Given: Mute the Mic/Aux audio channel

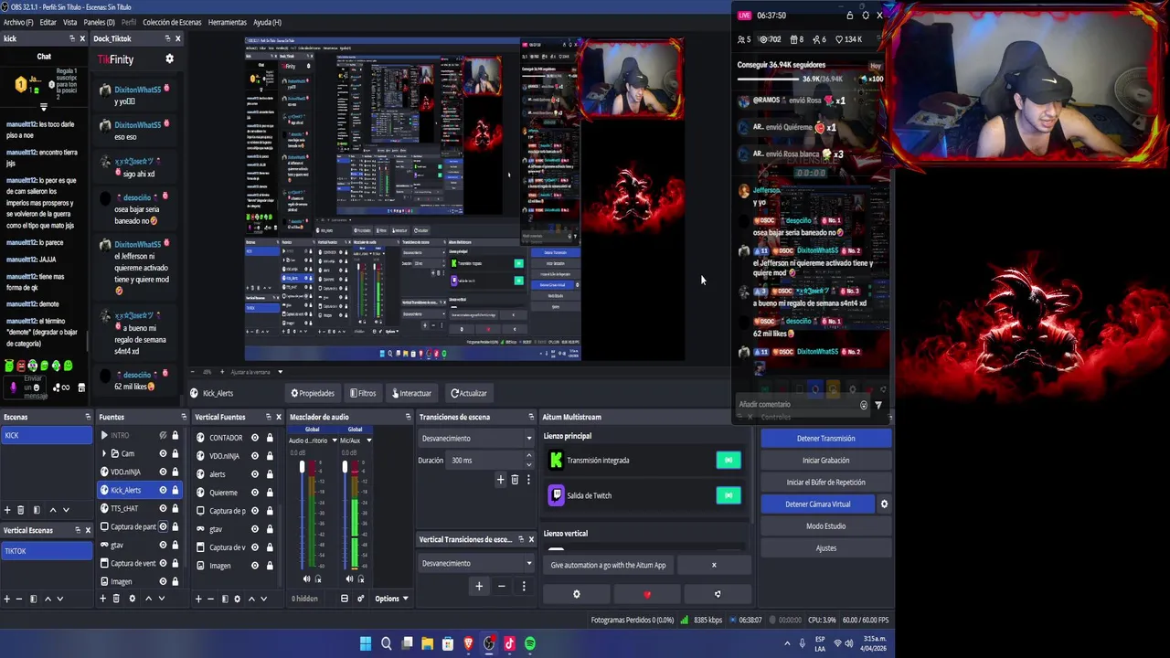Looking at the screenshot, I should coord(349,578).
